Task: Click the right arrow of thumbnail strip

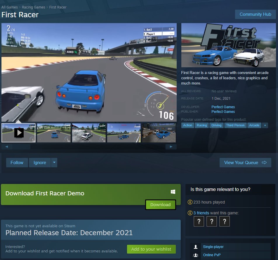Action: pyautogui.click(x=171, y=147)
